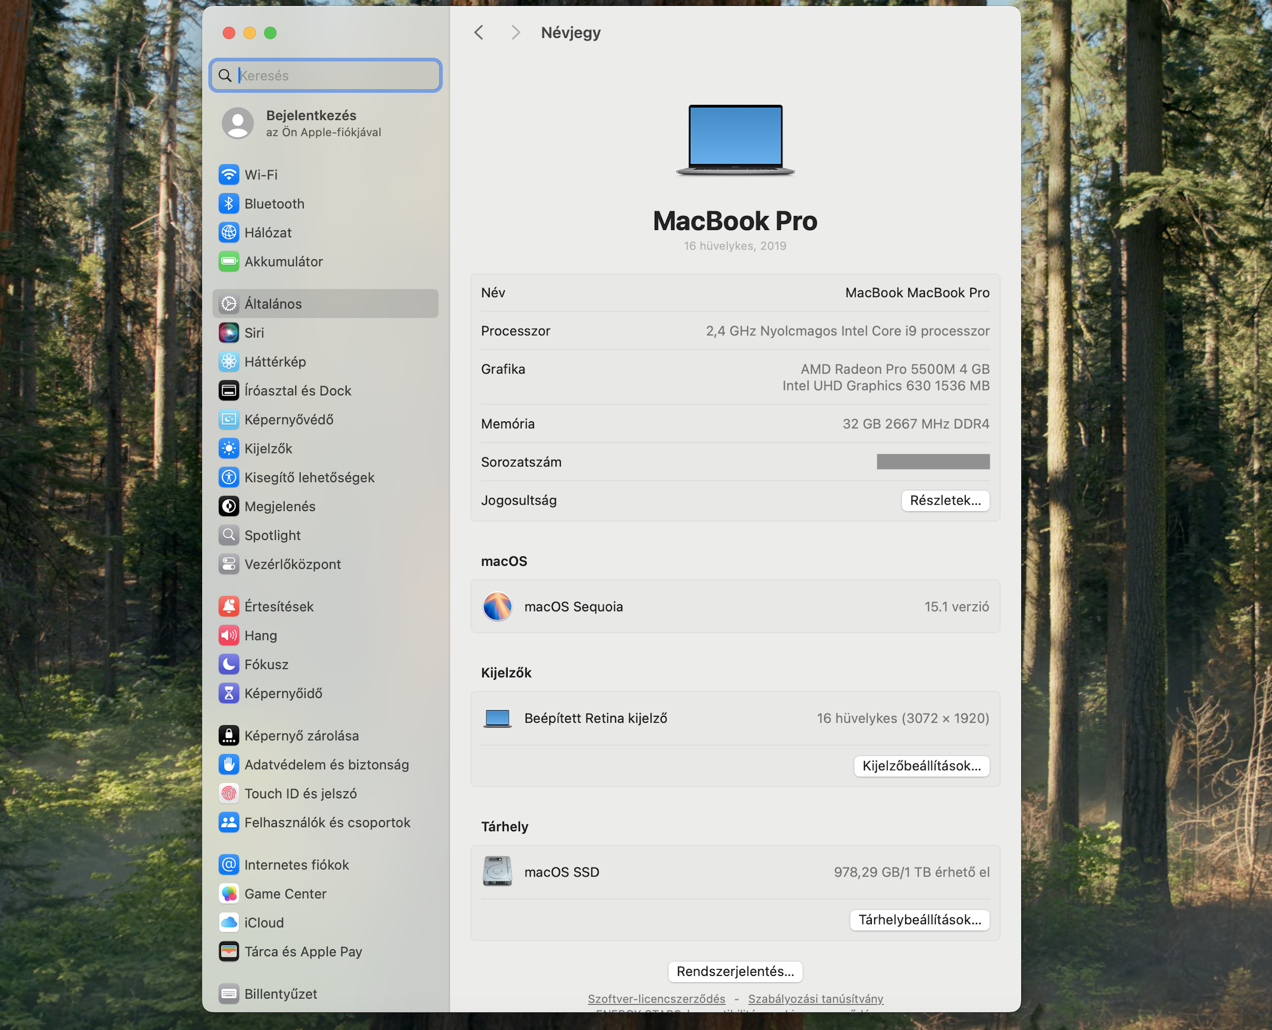The width and height of the screenshot is (1272, 1030).
Task: Click the 32 GB 2667 MHz DDR4 value
Action: (x=916, y=424)
